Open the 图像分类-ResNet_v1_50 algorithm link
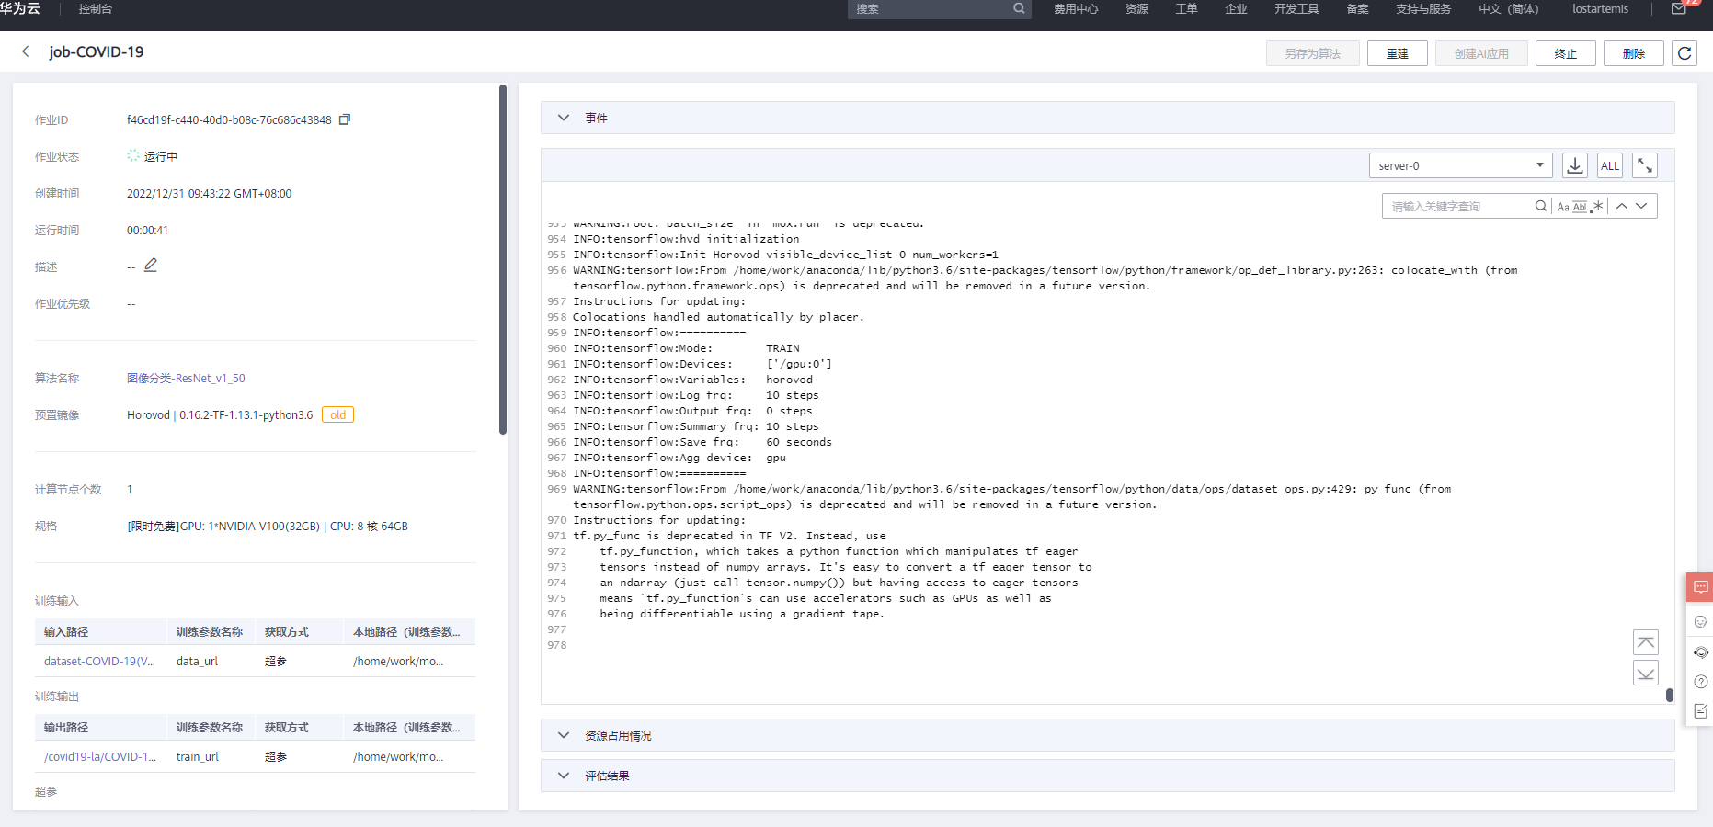 [186, 378]
